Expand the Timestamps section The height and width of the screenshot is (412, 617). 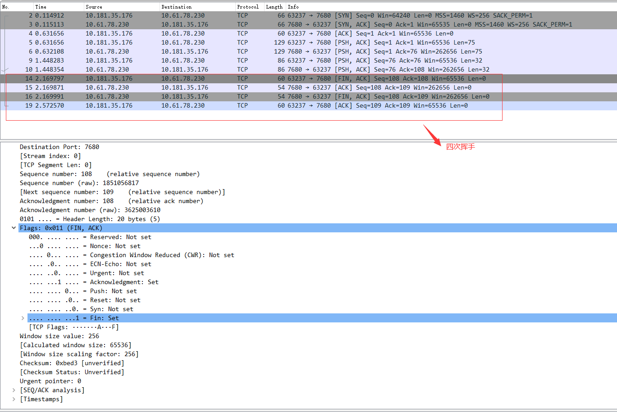click(14, 399)
